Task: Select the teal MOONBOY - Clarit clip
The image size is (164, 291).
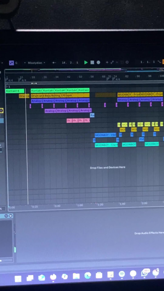Action: tap(106, 145)
